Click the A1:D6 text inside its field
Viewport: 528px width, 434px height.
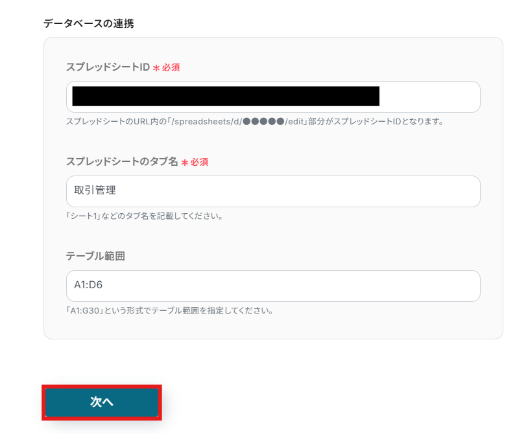coord(85,285)
